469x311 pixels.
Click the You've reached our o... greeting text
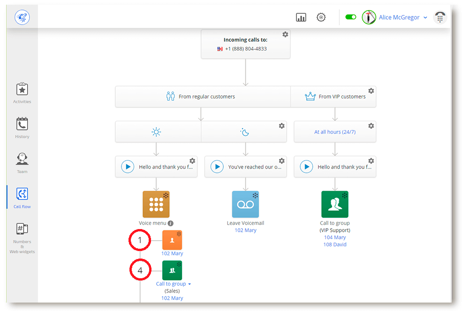pyautogui.click(x=255, y=167)
